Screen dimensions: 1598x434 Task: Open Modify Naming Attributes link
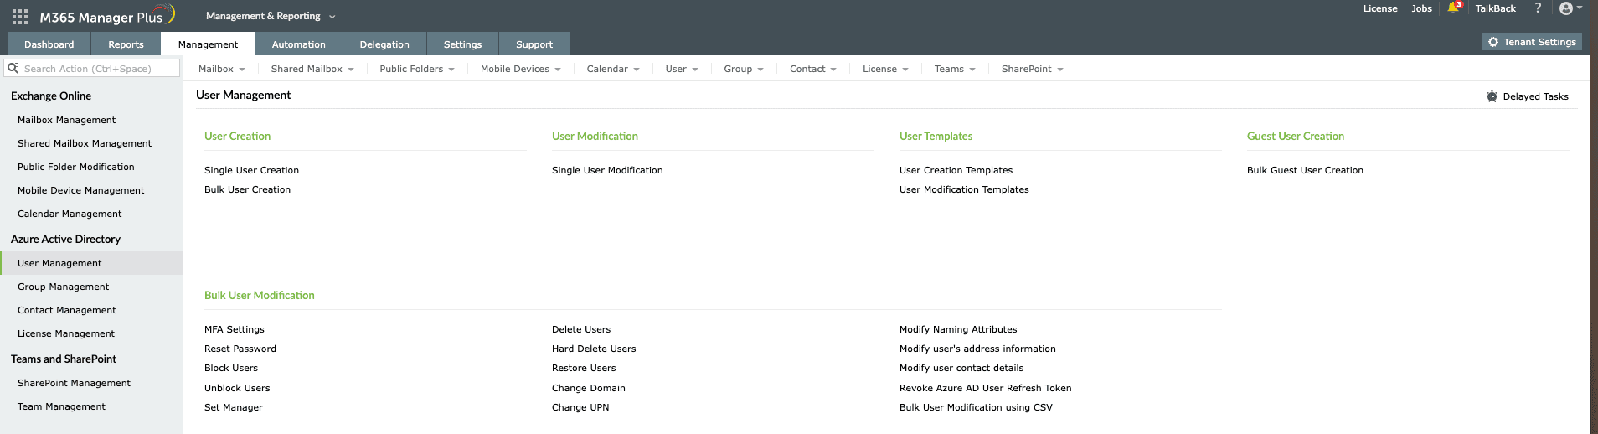(958, 329)
